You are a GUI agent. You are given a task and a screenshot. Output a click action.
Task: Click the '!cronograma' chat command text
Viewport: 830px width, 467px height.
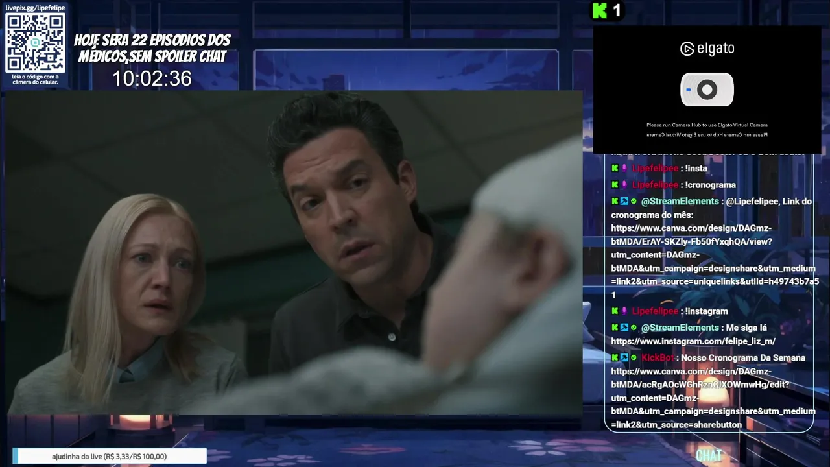click(x=710, y=185)
